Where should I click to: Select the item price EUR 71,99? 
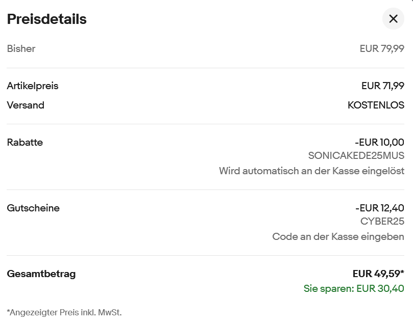pos(382,86)
